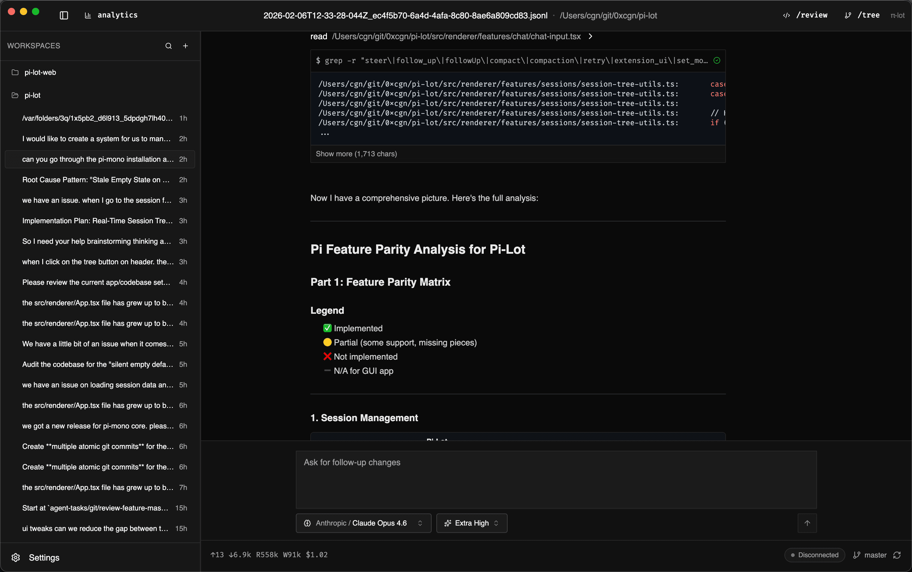Open workspace search with the magnifier icon
912x572 pixels.
169,46
